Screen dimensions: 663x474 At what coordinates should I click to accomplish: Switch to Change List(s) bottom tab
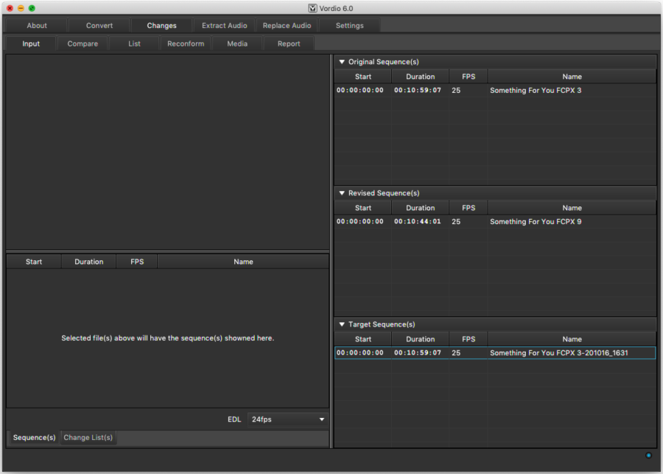click(88, 438)
